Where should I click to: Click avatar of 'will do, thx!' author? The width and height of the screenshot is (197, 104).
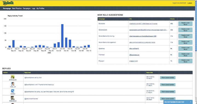tap(13, 77)
